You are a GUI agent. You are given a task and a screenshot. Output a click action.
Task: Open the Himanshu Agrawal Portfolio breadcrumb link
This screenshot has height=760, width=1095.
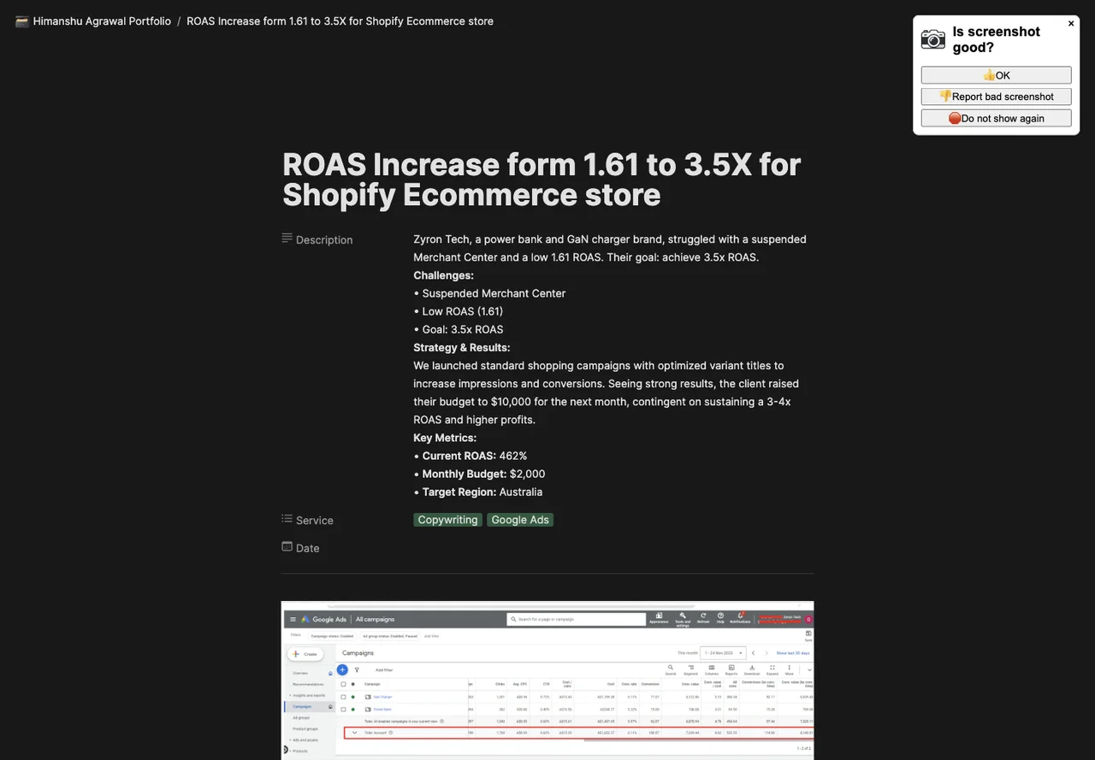coord(102,21)
